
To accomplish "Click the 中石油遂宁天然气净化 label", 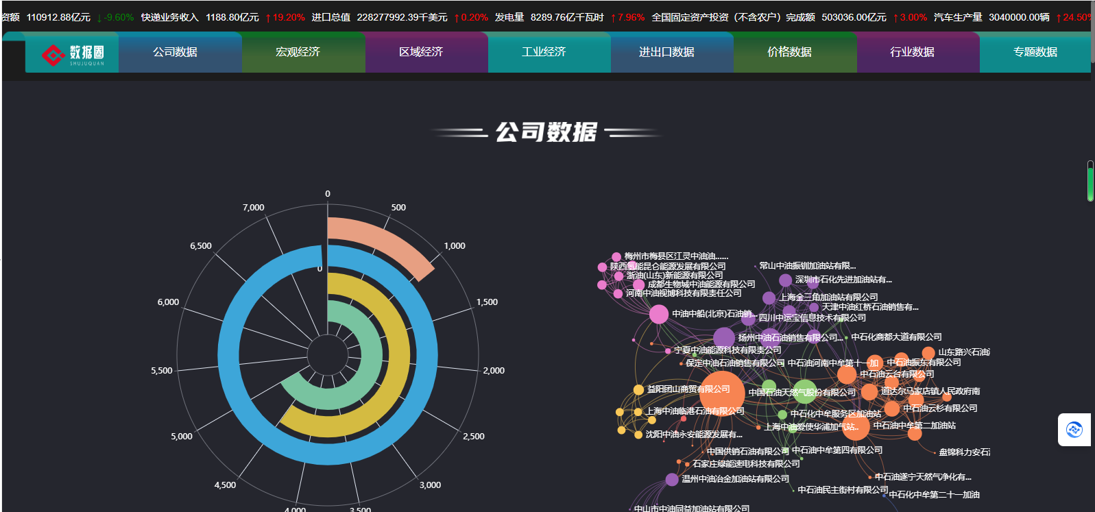I will [x=923, y=477].
